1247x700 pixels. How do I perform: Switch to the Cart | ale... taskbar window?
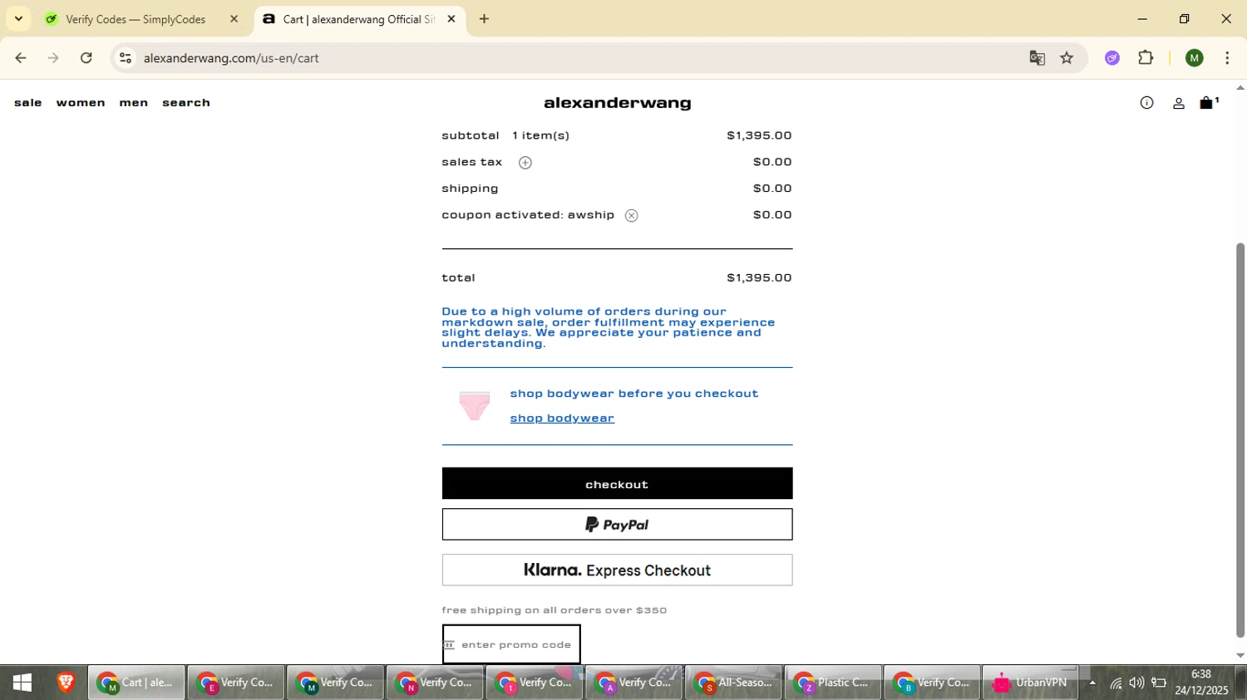click(136, 683)
